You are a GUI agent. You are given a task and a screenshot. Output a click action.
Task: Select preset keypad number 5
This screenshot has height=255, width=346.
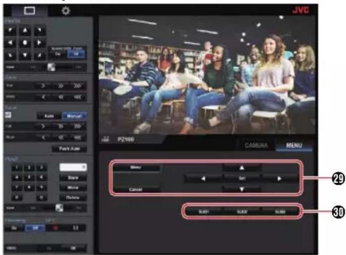29,177
